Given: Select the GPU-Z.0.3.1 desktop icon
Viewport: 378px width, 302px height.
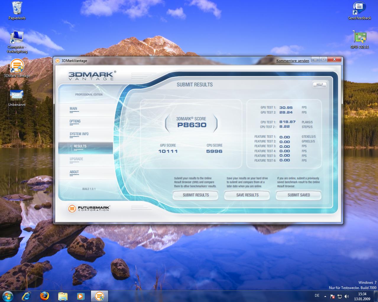Looking at the screenshot, I should pyautogui.click(x=359, y=40).
